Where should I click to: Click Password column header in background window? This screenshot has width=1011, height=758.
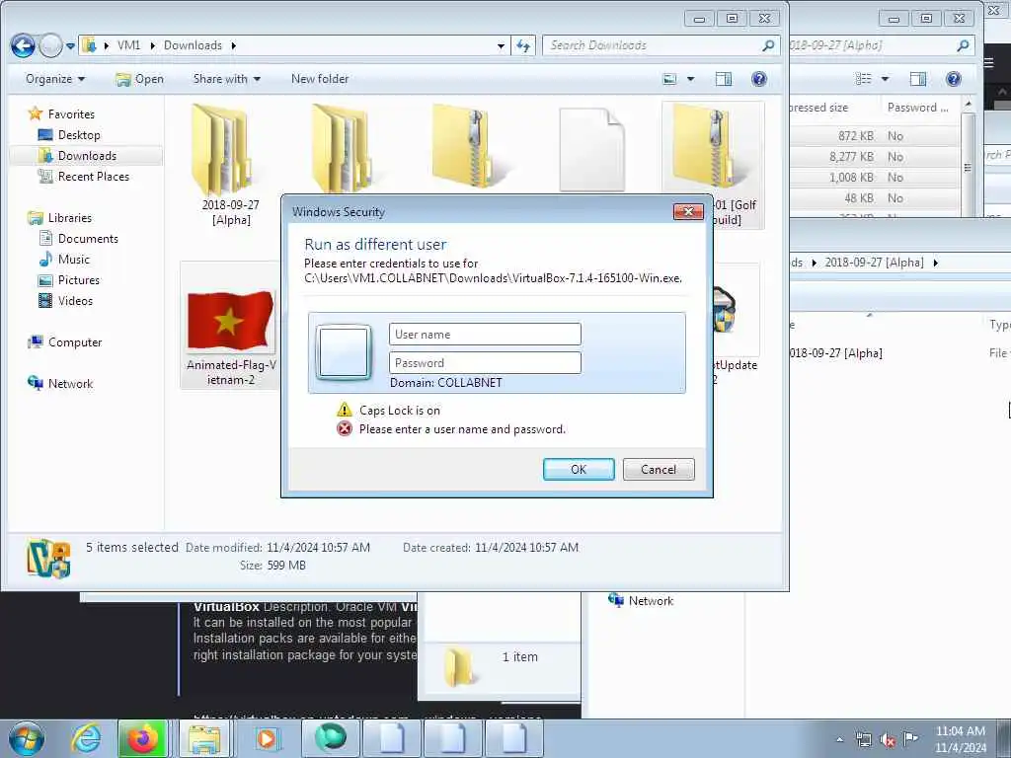tap(917, 108)
